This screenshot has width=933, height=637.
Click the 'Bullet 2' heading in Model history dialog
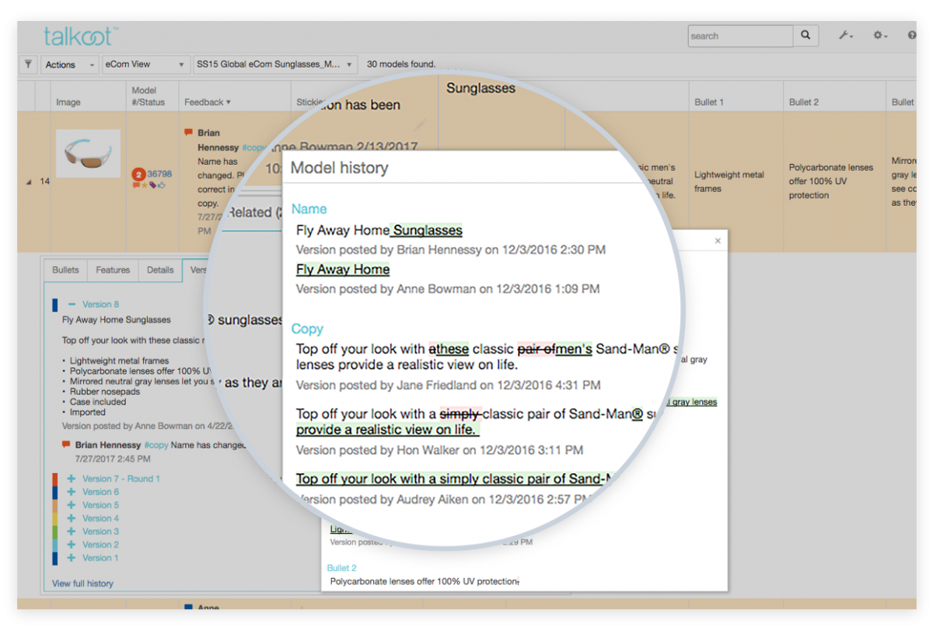(x=342, y=568)
